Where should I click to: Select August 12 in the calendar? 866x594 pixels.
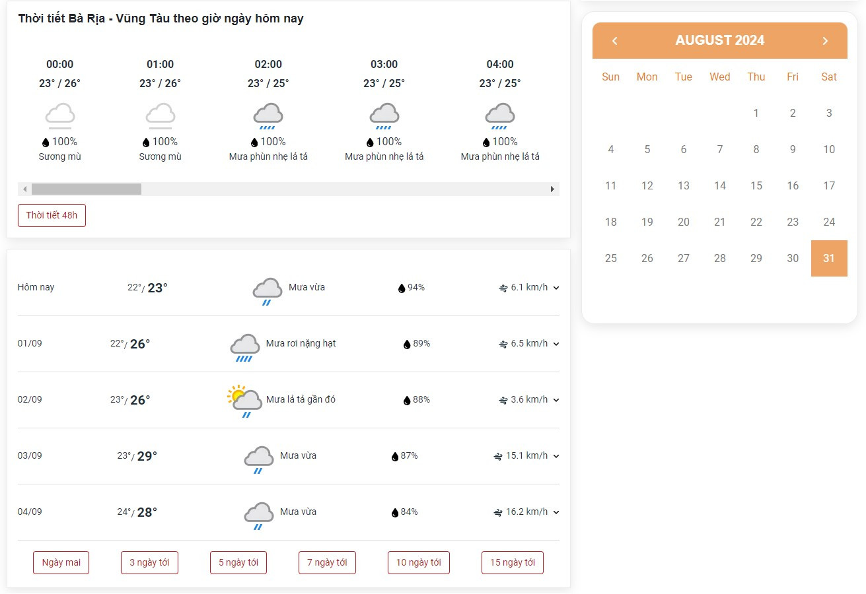point(647,185)
